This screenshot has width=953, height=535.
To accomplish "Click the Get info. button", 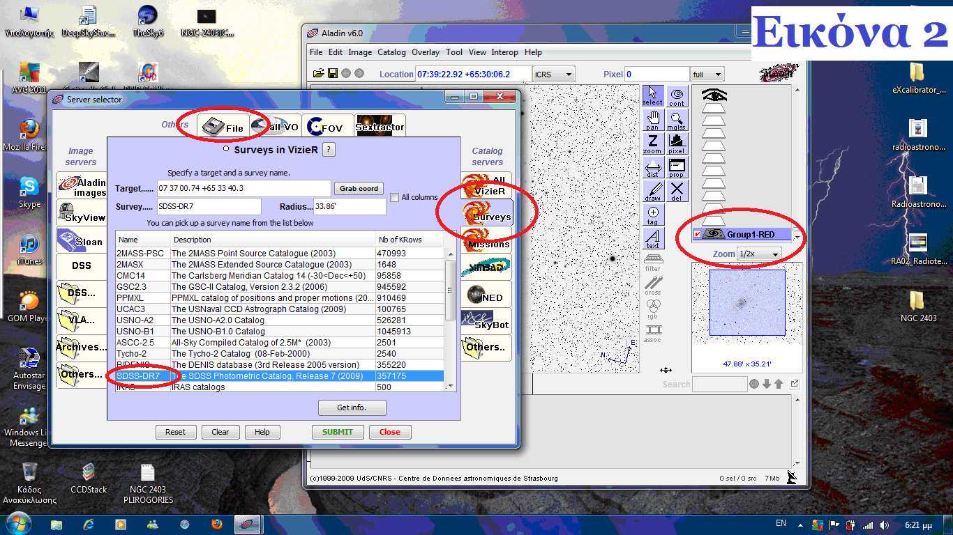I will 352,408.
